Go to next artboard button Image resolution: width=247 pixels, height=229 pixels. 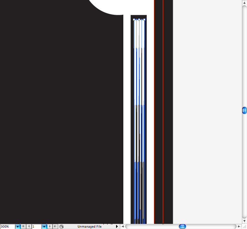[50, 226]
